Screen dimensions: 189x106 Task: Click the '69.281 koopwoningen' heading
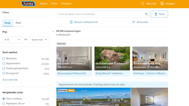tap(69, 31)
